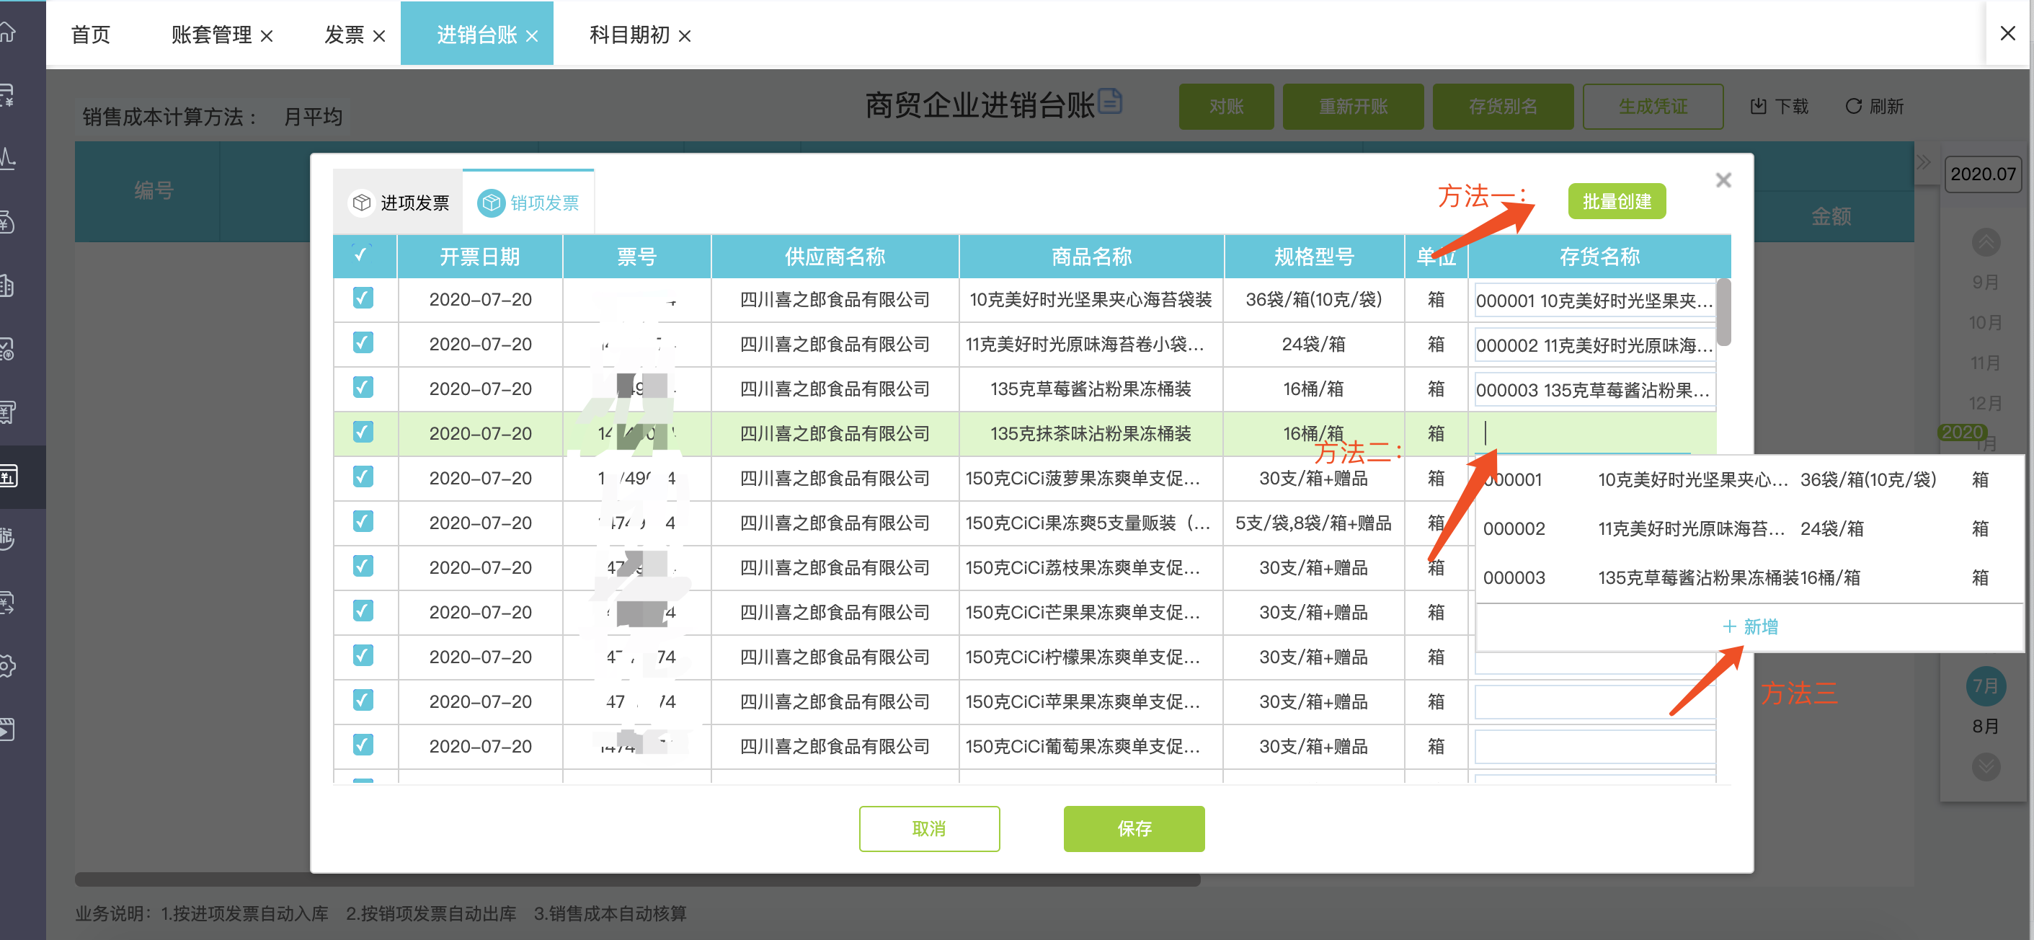Click the 下载 download icon
Viewport: 2034px width, 940px height.
pyautogui.click(x=1758, y=107)
